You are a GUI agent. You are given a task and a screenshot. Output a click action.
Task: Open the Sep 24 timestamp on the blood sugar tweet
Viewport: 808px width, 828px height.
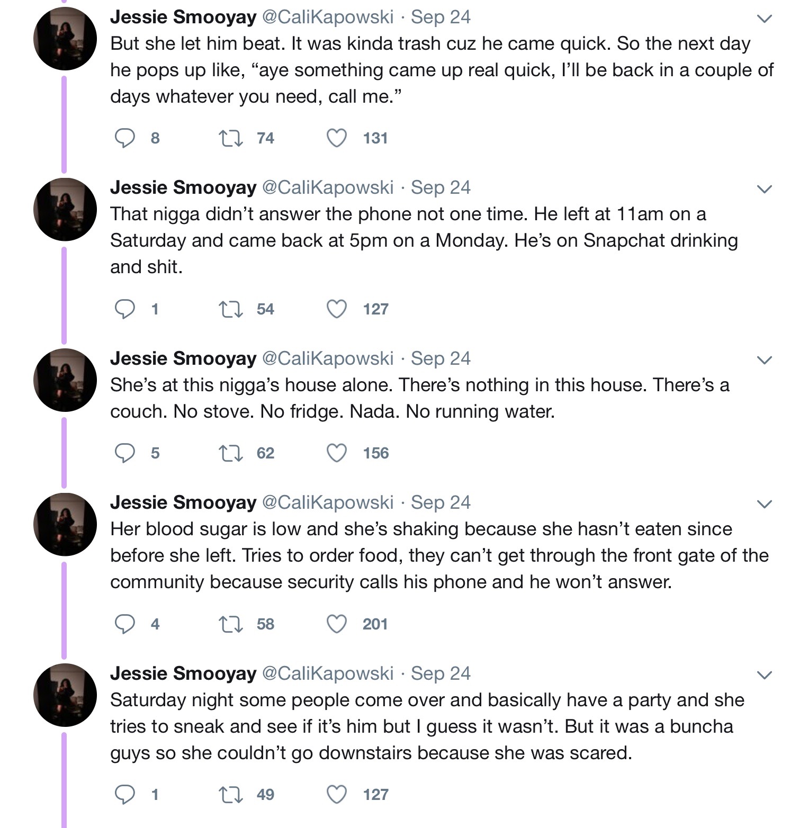pos(441,502)
